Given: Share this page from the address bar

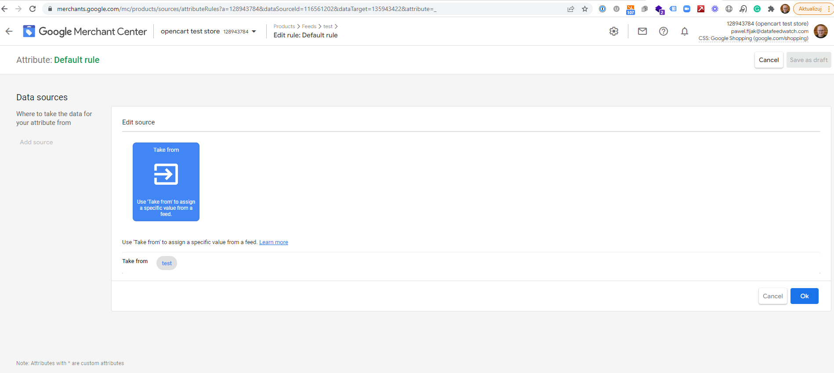Looking at the screenshot, I should [x=571, y=9].
